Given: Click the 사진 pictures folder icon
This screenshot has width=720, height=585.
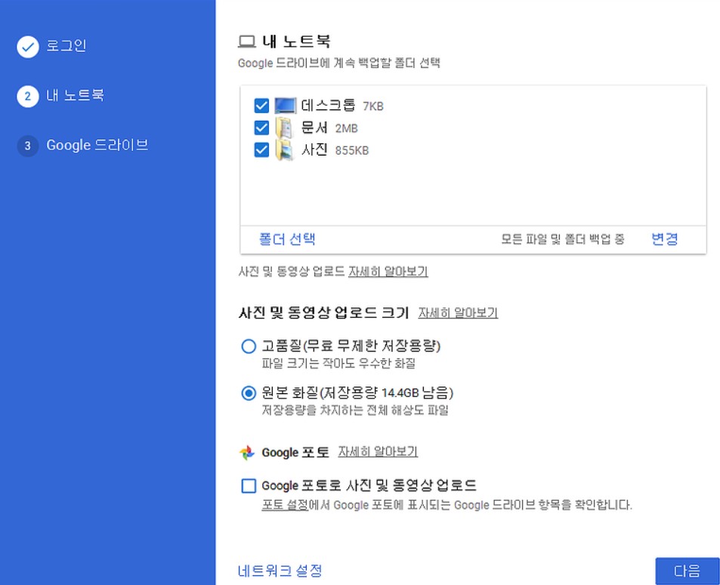Looking at the screenshot, I should (284, 150).
